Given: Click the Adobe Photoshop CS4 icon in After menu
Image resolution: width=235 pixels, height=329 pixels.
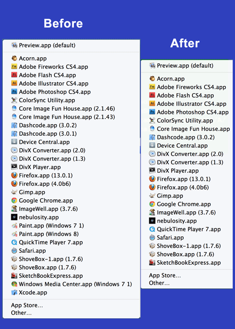Looking at the screenshot, I should [152, 112].
